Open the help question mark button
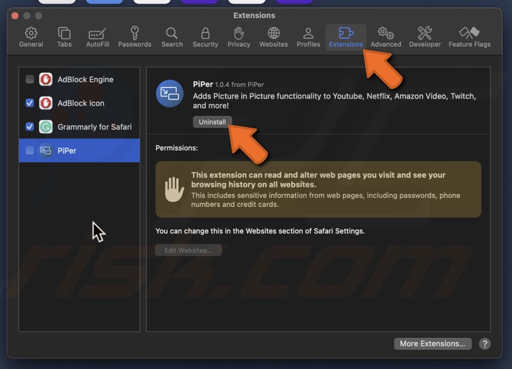This screenshot has height=369, width=512. [485, 344]
